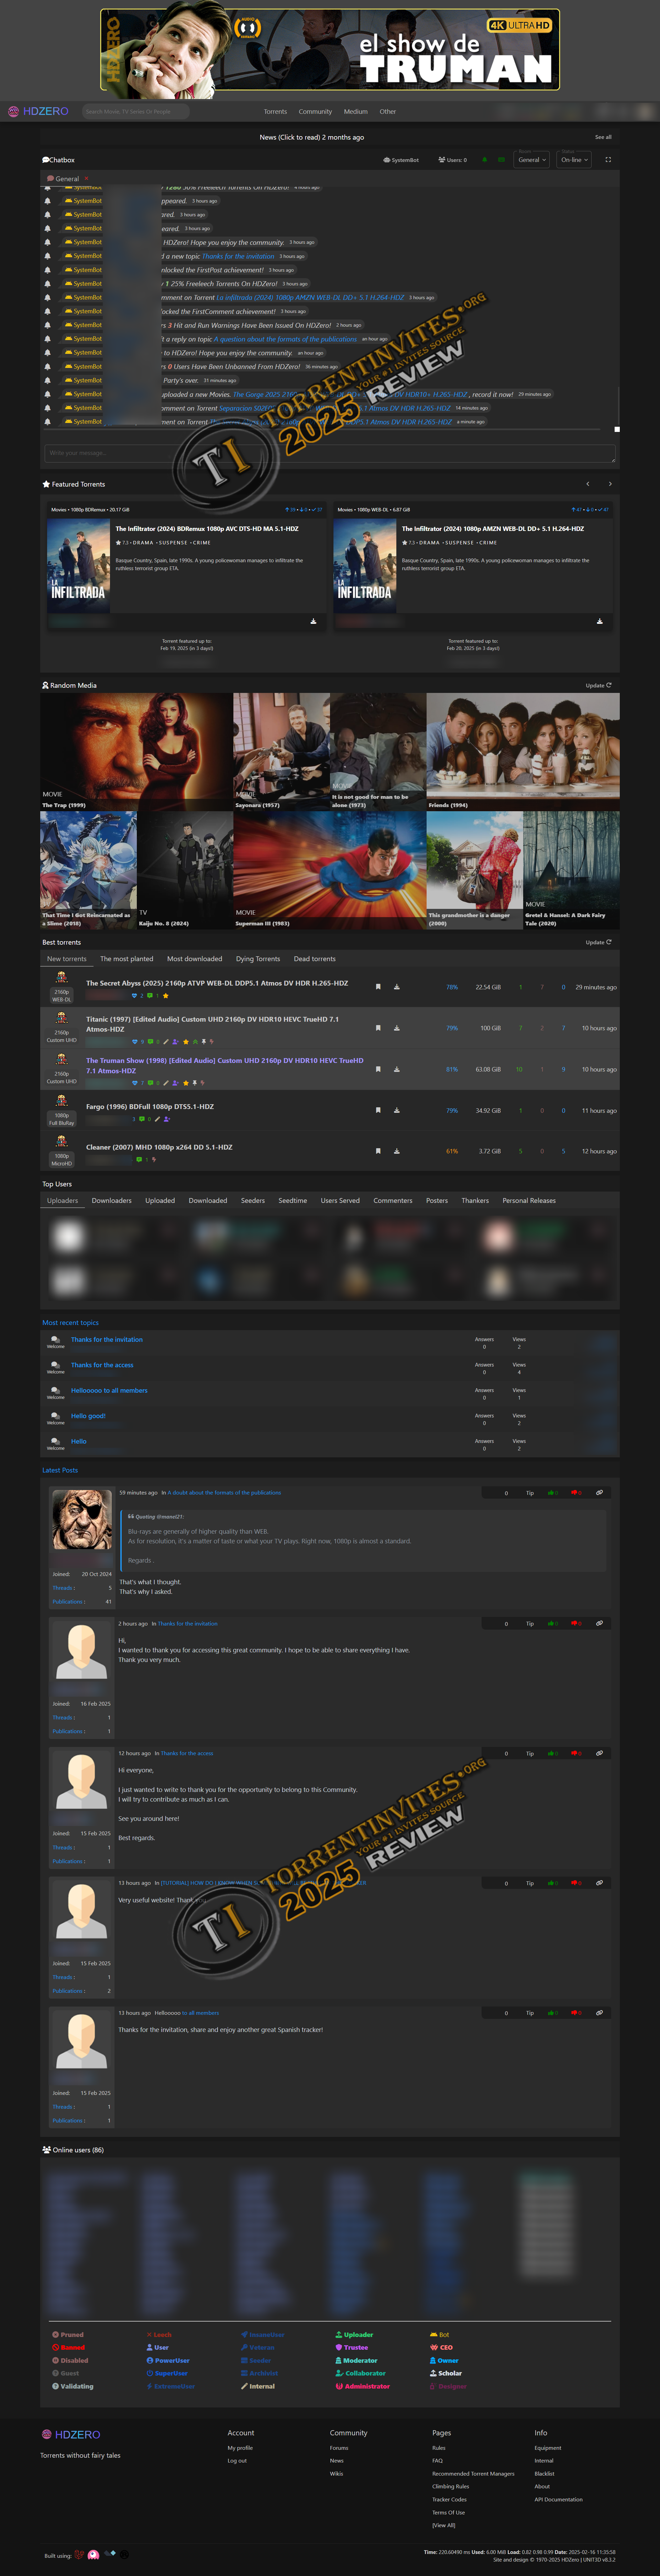Switch to the Dead torrents tab
Viewport: 660px width, 2576px height.
(315, 959)
